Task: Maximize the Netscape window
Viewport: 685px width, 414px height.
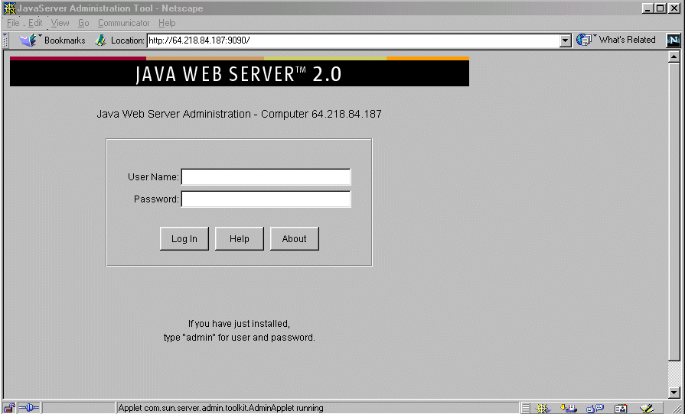Action: coord(660,8)
